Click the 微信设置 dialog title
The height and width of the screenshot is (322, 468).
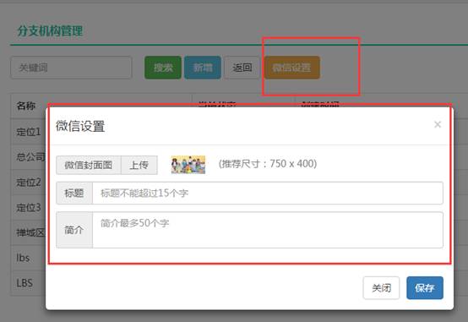click(x=80, y=126)
